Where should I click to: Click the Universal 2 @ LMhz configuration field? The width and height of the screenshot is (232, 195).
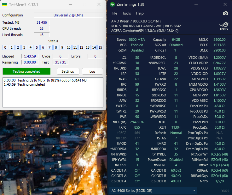point(68,15)
